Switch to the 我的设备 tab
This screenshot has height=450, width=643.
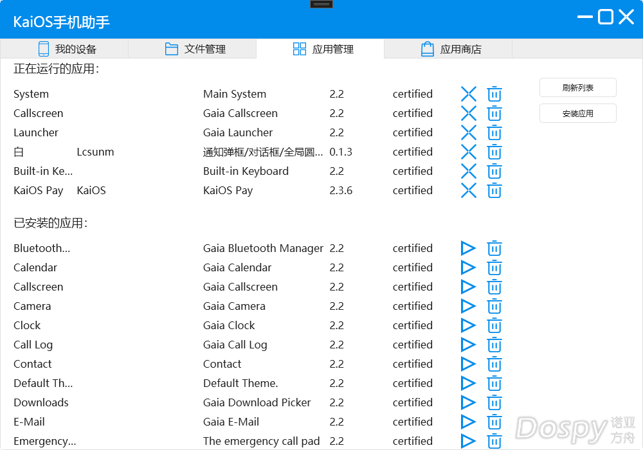[64, 49]
